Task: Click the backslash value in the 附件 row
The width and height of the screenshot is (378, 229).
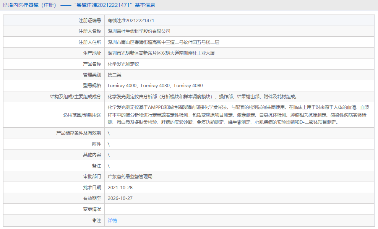Action: (x=109, y=144)
